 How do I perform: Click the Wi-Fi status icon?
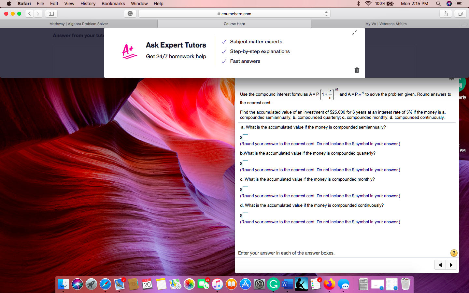pyautogui.click(x=368, y=4)
